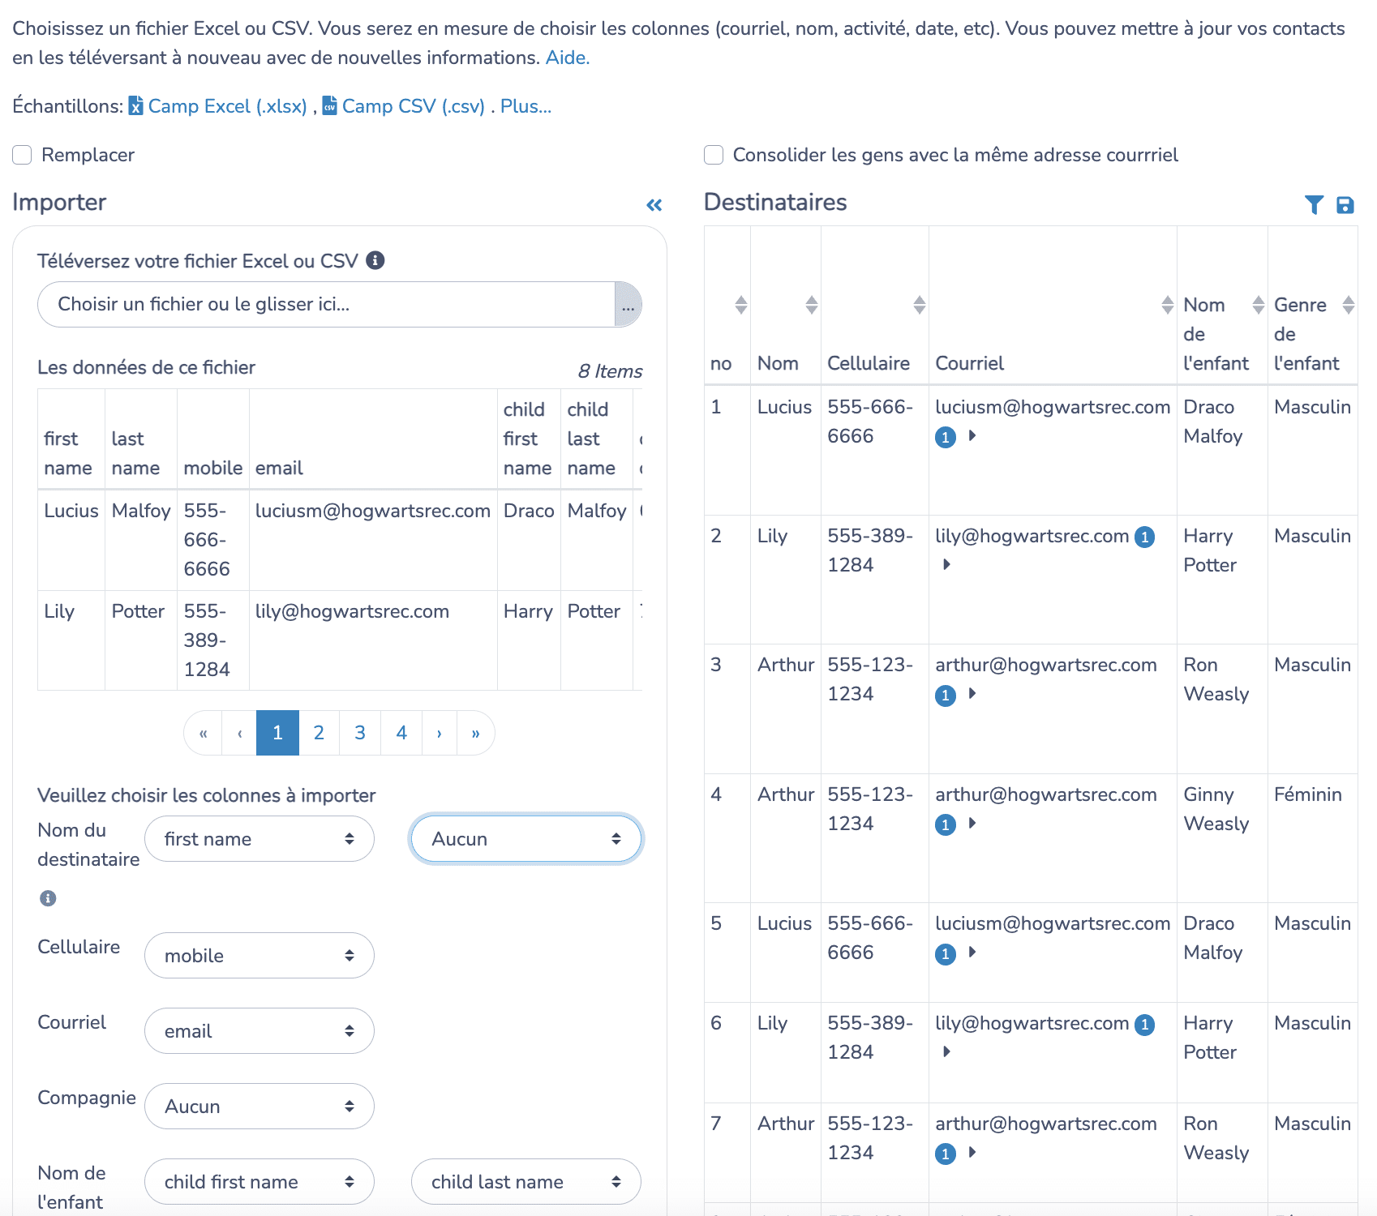Expand email details arrow in recipient row 1
The height and width of the screenshot is (1216, 1377).
point(972,436)
